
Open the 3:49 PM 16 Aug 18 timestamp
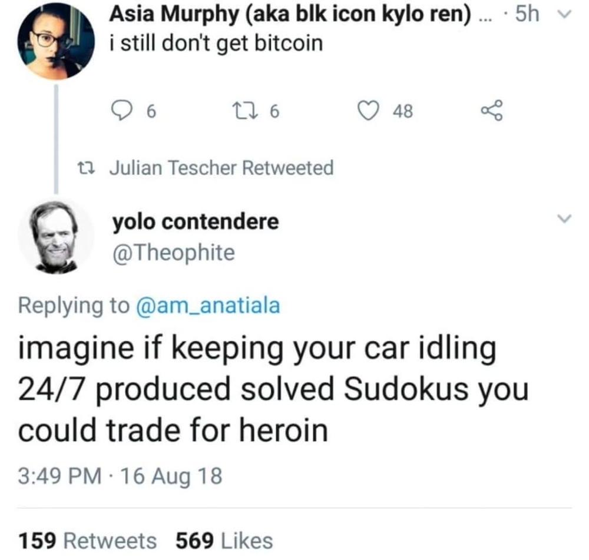120,476
